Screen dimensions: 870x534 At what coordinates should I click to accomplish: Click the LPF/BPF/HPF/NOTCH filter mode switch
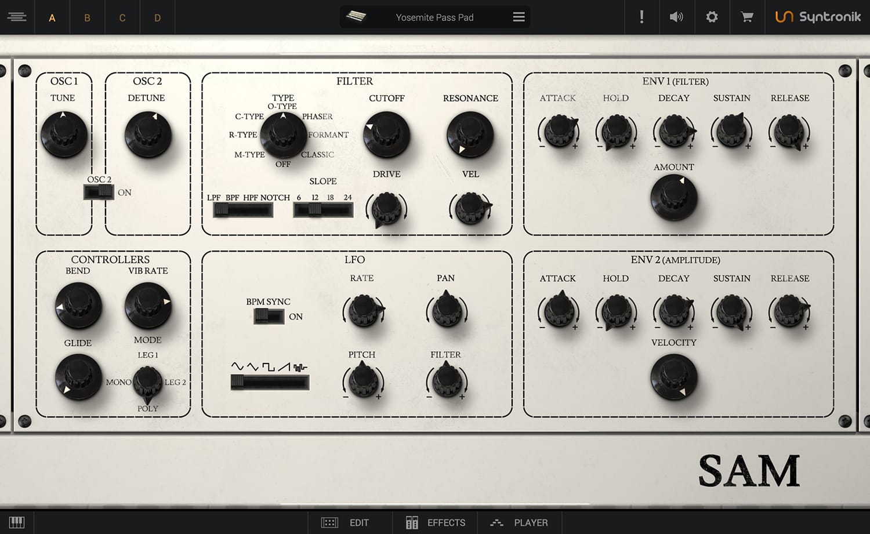[x=243, y=210]
